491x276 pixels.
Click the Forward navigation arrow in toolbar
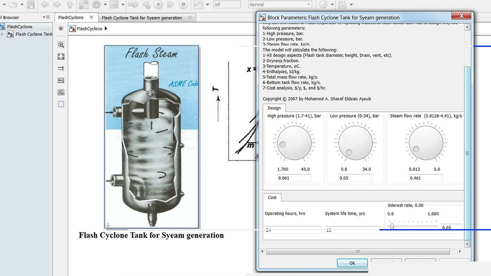click(57, 5)
